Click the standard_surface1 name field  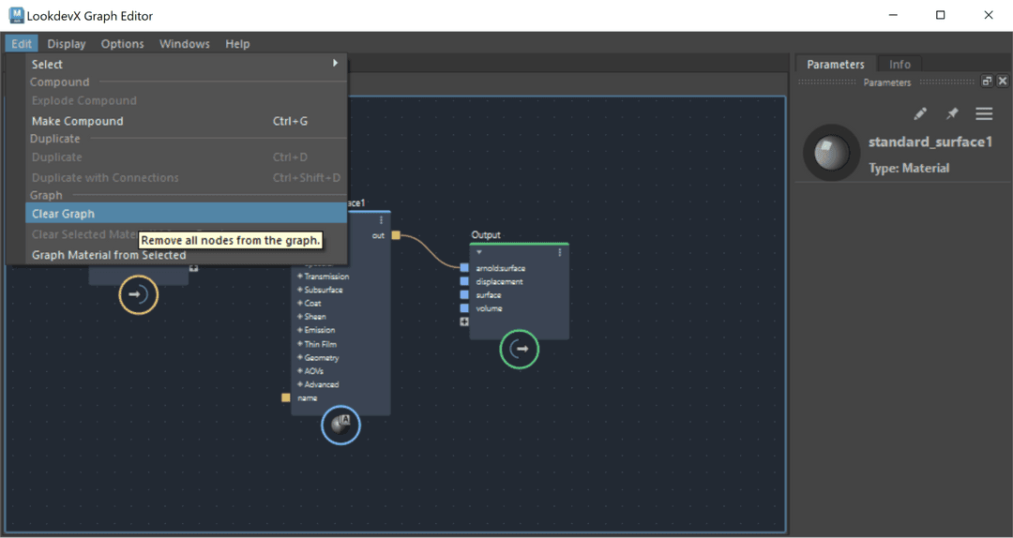point(930,142)
